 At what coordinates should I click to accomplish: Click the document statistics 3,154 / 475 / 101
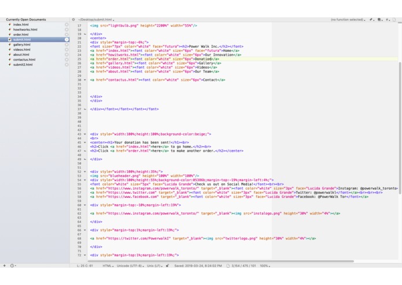click(x=244, y=266)
